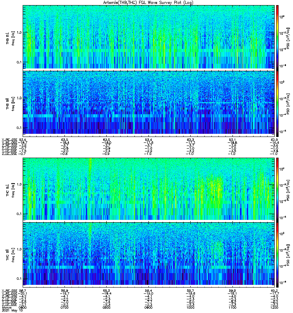This screenshot has width=293, height=313.
Task: Click the "PSD [nT²/Hz]" label of the top color bar
Action: (x=288, y=38)
